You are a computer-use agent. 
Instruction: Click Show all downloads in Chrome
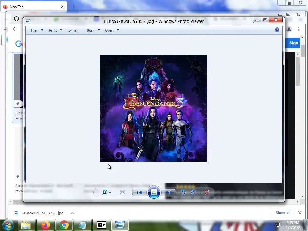coord(282,213)
